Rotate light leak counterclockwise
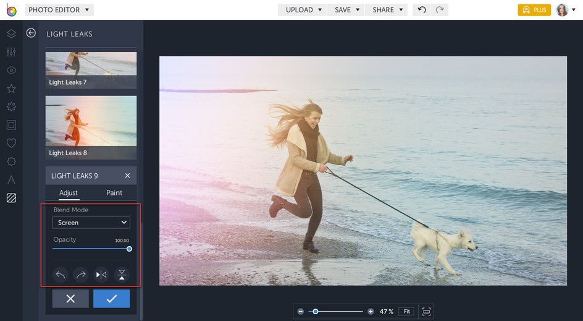Viewport: 583px width, 321px height. click(x=61, y=275)
